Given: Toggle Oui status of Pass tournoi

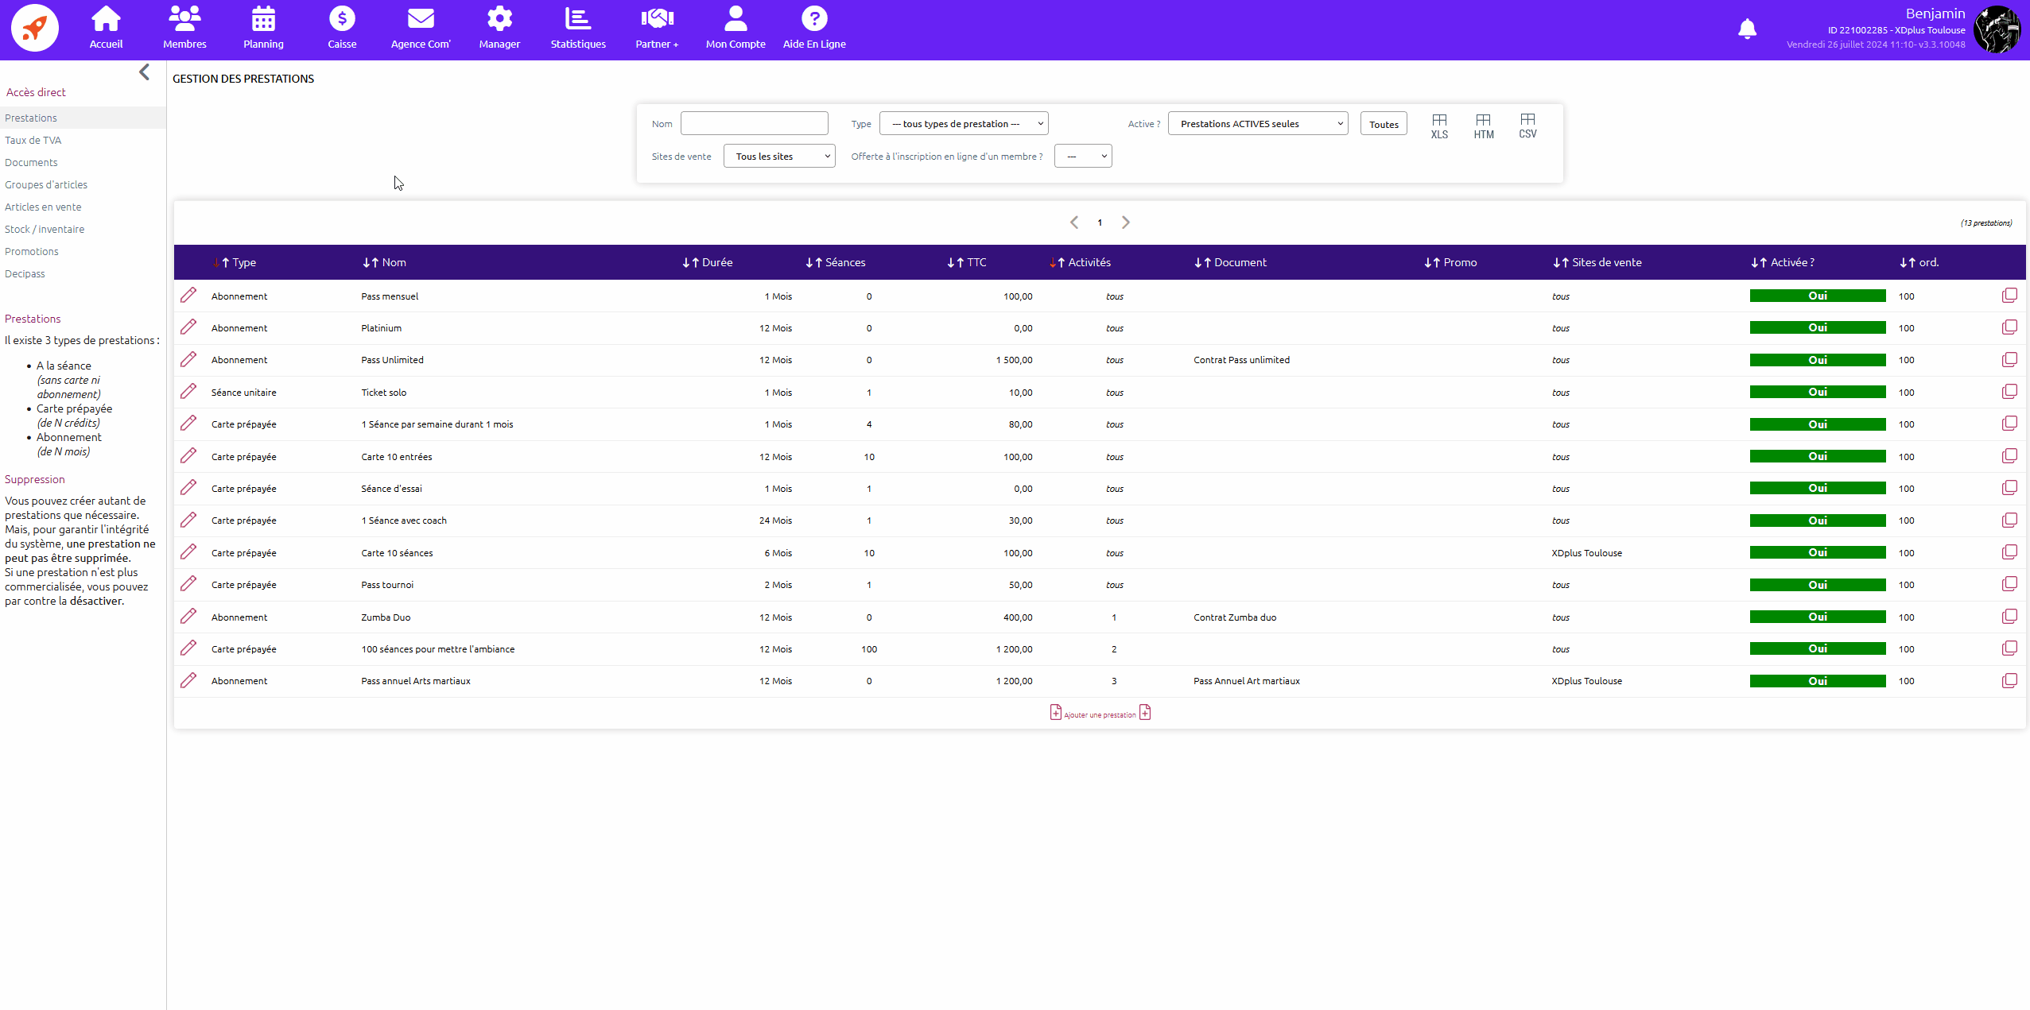Looking at the screenshot, I should [1818, 585].
